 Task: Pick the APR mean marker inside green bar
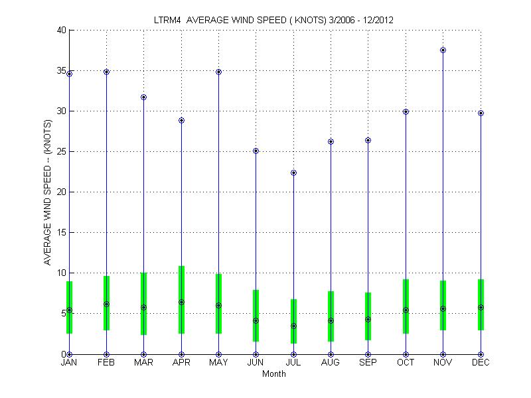[x=181, y=302]
